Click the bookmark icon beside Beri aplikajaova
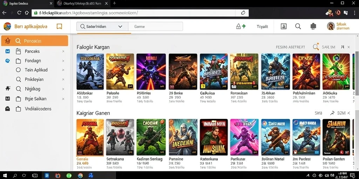359x179 pixels. pos(59,27)
